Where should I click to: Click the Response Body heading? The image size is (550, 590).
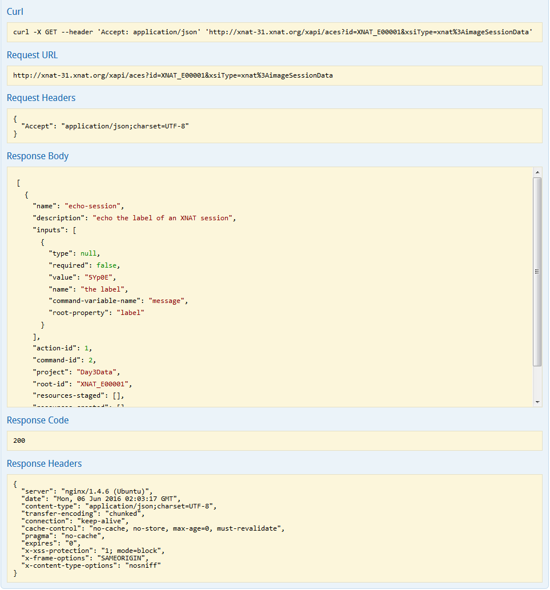pos(38,156)
